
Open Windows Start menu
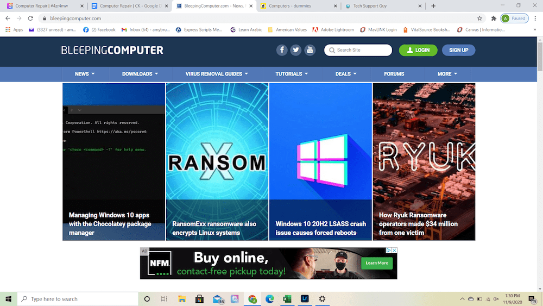coord(8,299)
